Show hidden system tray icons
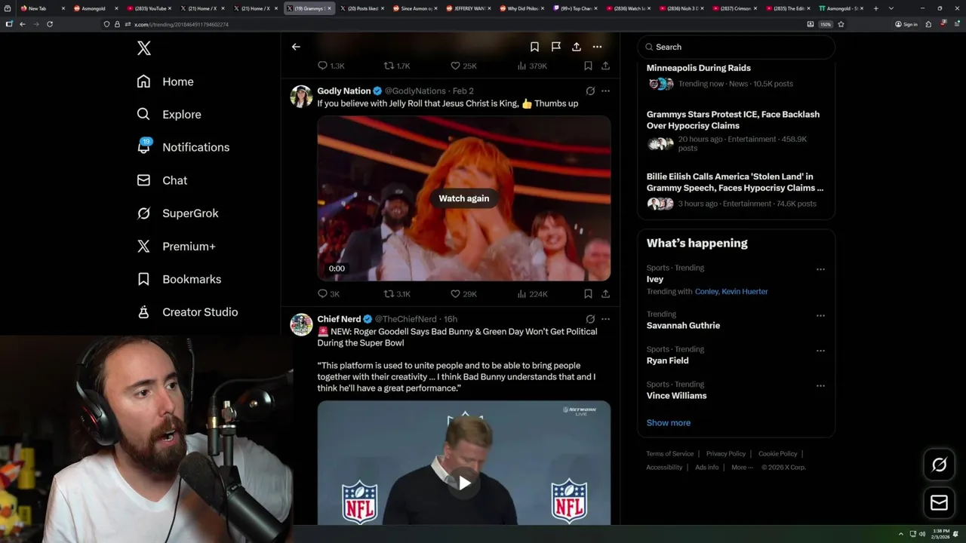The height and width of the screenshot is (543, 966). [900, 534]
